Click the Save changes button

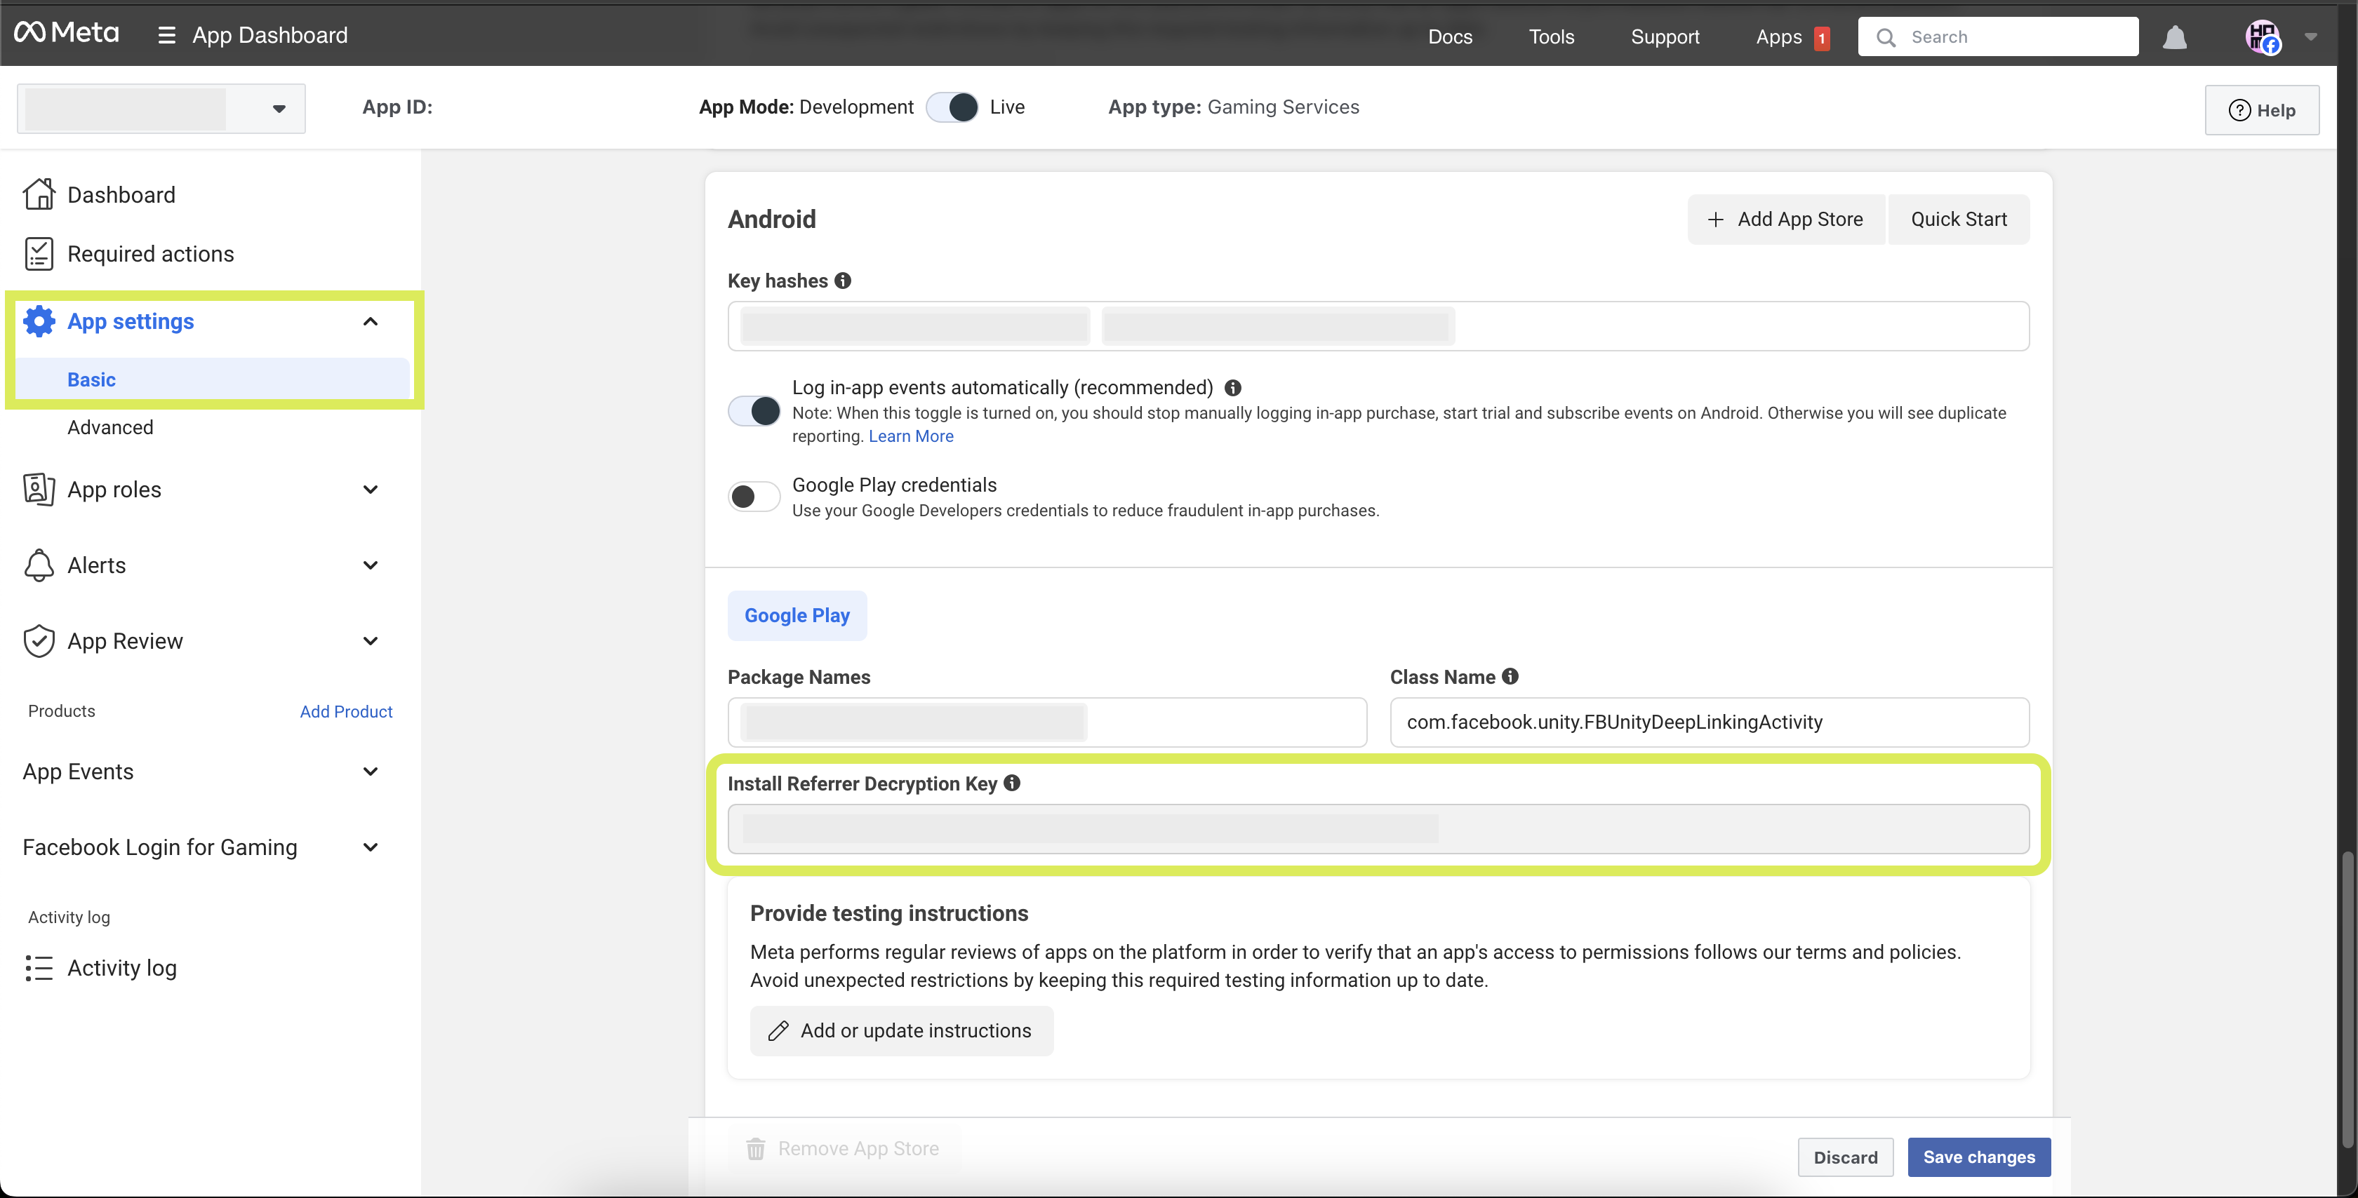[x=1978, y=1157]
